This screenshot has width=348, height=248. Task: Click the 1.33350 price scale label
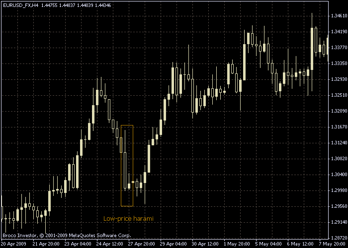(339, 63)
